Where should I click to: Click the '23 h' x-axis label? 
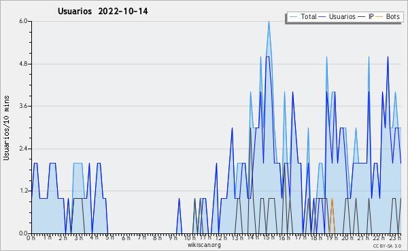pos(395,237)
